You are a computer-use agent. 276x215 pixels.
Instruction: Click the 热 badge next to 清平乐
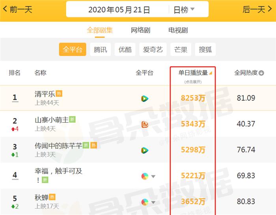point(59,94)
